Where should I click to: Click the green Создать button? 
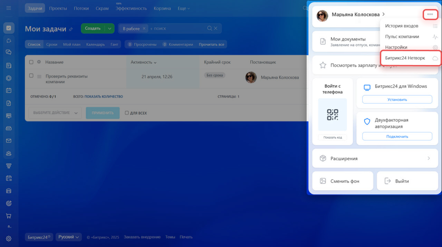pos(93,28)
